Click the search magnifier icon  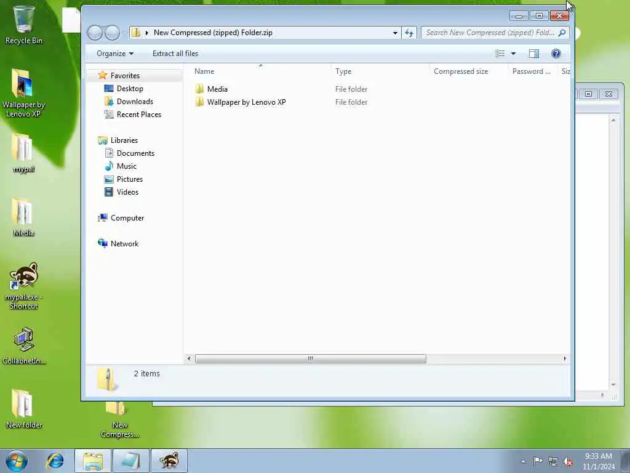point(562,33)
